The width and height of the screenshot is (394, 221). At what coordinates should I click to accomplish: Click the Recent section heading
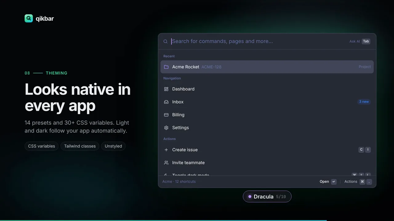tap(169, 56)
